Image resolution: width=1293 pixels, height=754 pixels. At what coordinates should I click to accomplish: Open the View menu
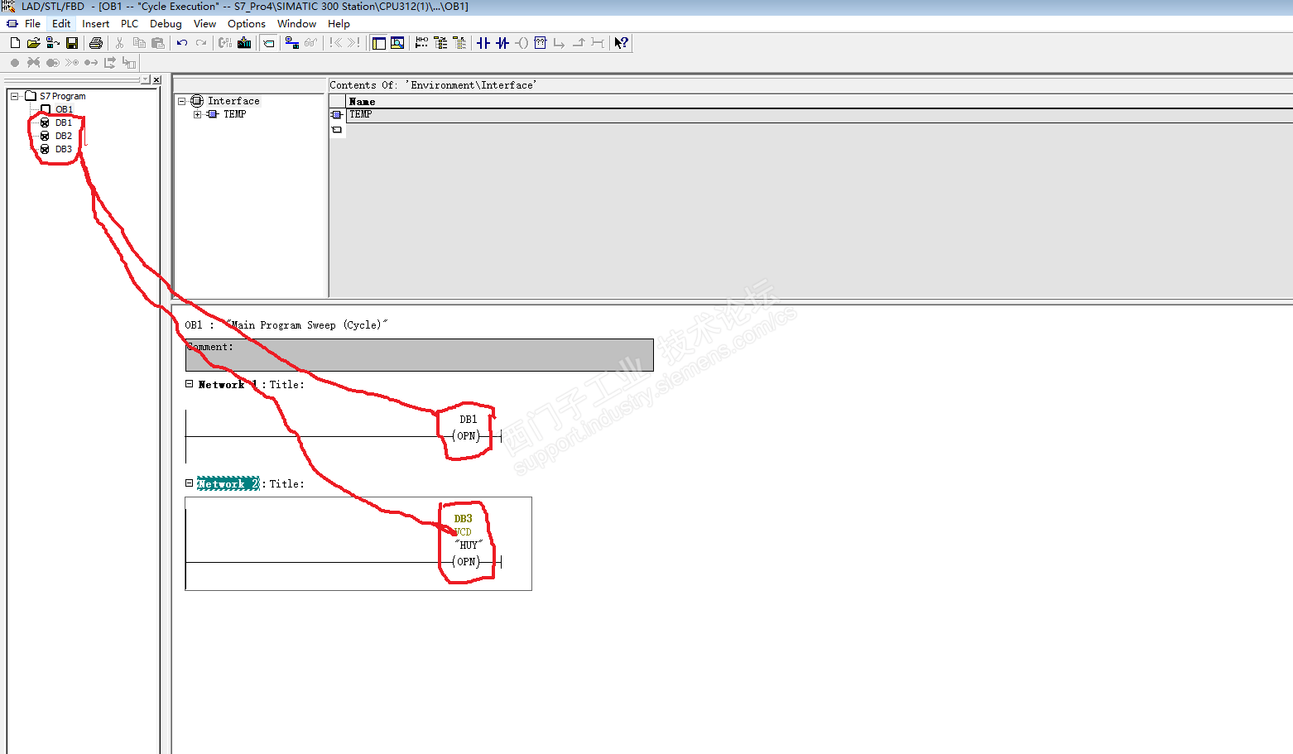pos(204,24)
